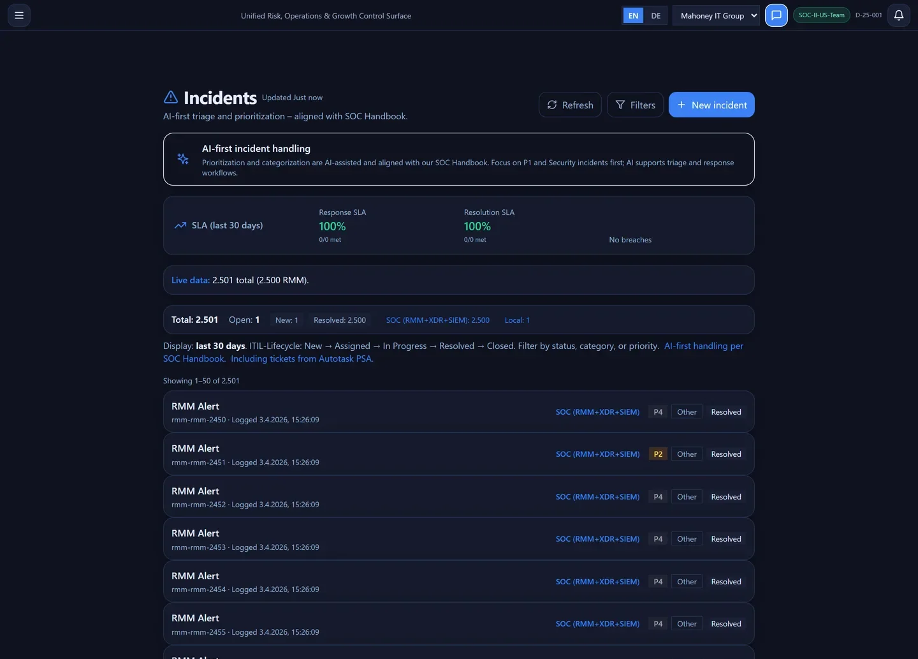Open the hamburger navigation menu
918x659 pixels.
tap(18, 15)
